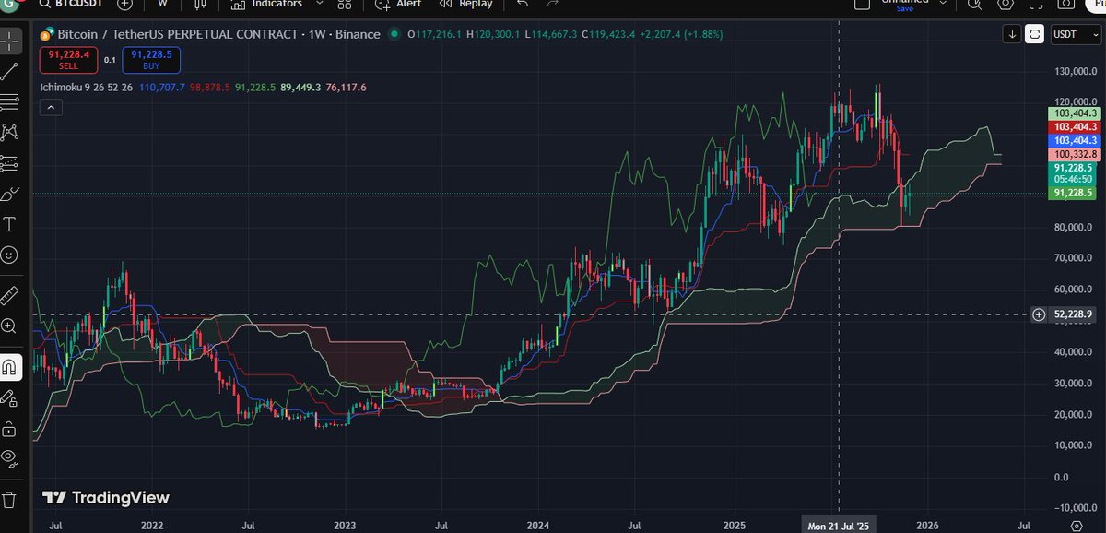Open the chart layout selector square
The height and width of the screenshot is (533, 1106).
point(862,4)
